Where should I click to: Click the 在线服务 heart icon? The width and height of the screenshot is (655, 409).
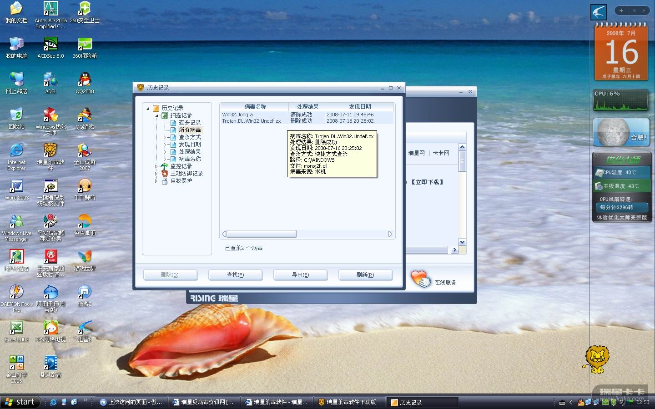click(420, 279)
